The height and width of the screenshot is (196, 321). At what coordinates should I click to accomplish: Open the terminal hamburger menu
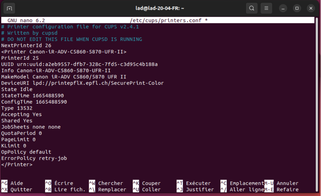tap(266, 8)
